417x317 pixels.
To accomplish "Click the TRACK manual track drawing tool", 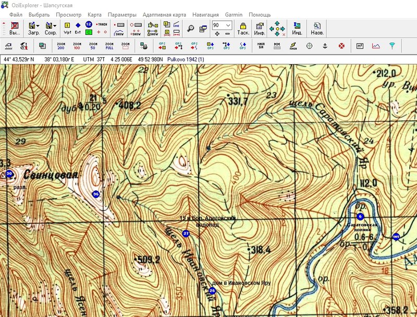I will point(102,24).
